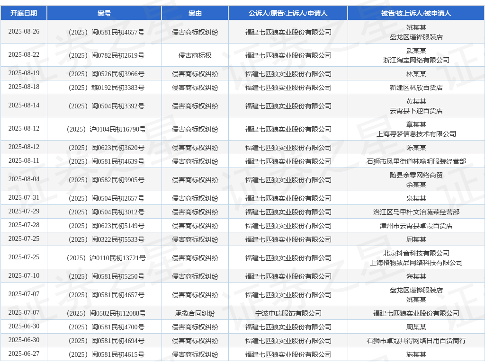The height and width of the screenshot is (362, 485).
Task: Select date cell 2025-08-26
Action: [24, 32]
